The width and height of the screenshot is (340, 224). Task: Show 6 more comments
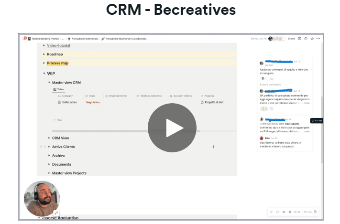coord(270,85)
